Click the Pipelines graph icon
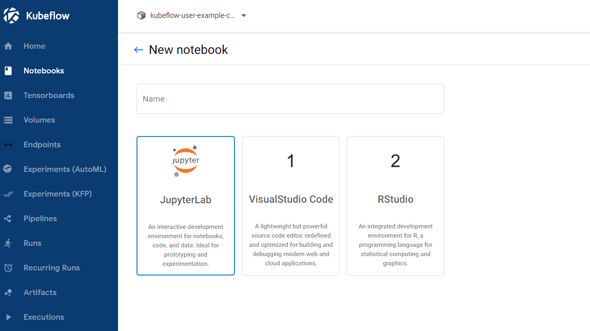 click(x=8, y=219)
